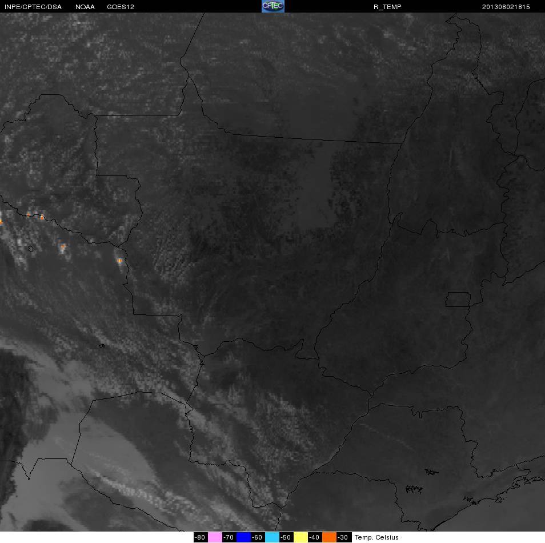Click the dark blue -70 to -60 swatch

click(x=243, y=537)
